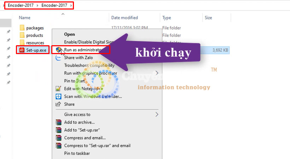The image size is (290, 159).
Task: Sort by the Date modified column header
Action: 124,18
